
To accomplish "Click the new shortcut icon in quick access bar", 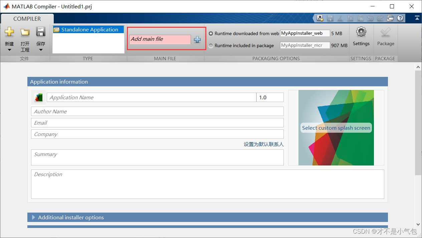I will point(320,18).
